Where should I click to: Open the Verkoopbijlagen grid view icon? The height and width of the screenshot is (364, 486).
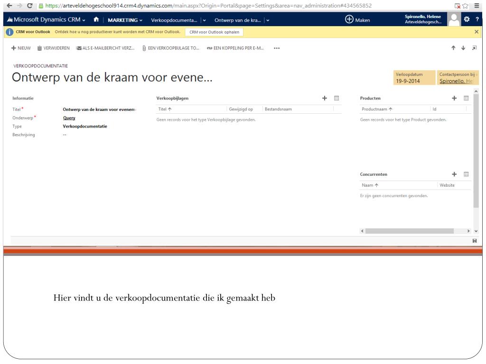pyautogui.click(x=336, y=98)
